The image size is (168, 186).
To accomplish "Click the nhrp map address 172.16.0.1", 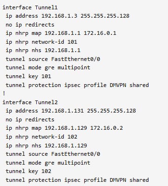I will (x=100, y=33).
